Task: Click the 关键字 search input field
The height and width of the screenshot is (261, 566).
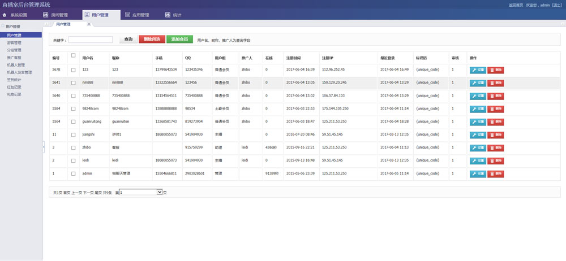Action: point(91,40)
